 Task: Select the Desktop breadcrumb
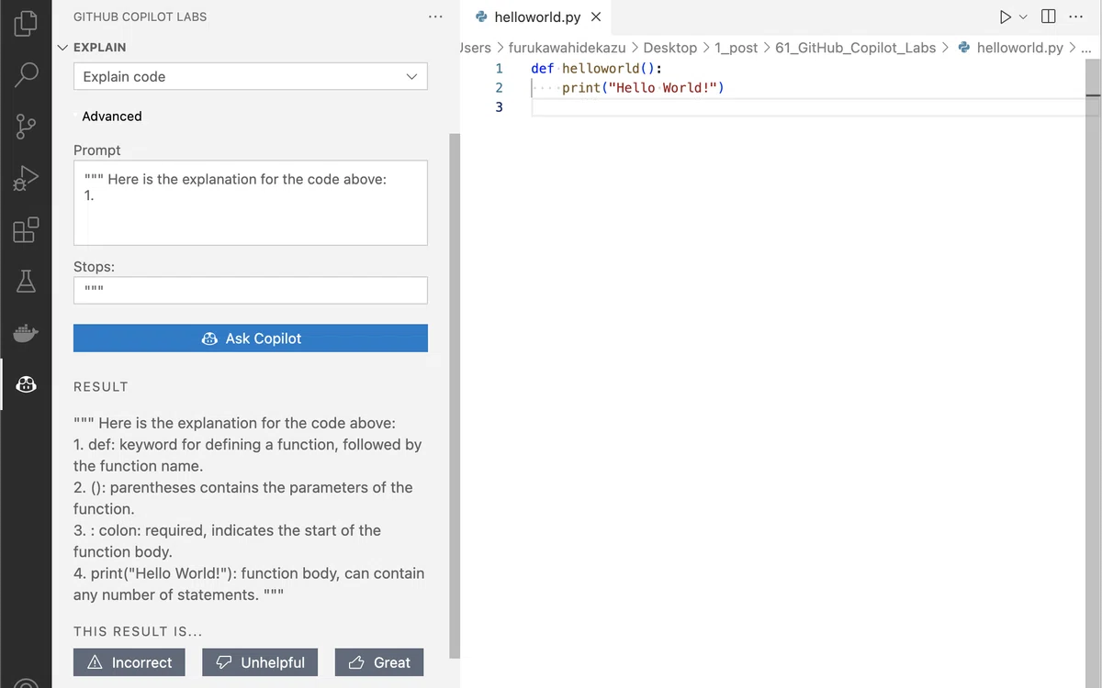click(669, 48)
